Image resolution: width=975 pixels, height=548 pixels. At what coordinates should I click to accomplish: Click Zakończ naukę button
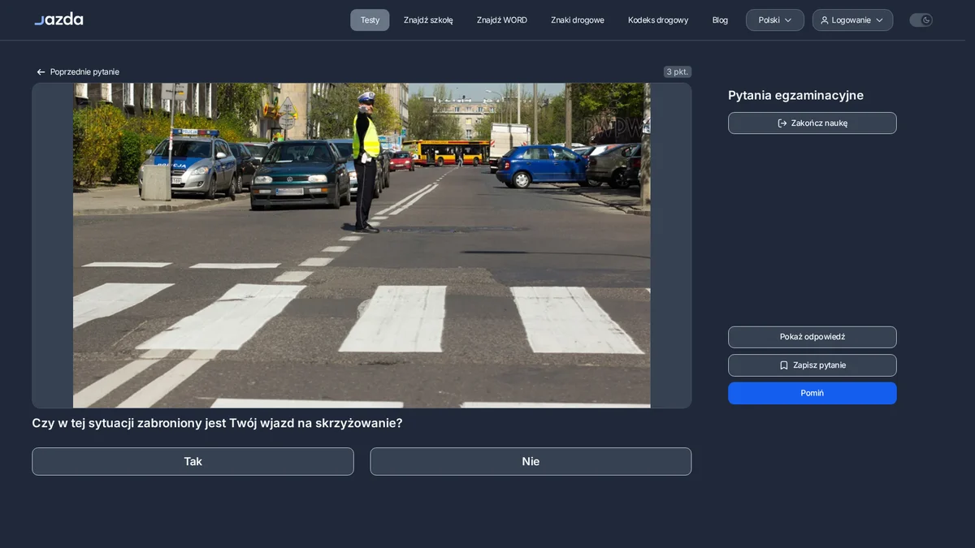click(x=812, y=123)
